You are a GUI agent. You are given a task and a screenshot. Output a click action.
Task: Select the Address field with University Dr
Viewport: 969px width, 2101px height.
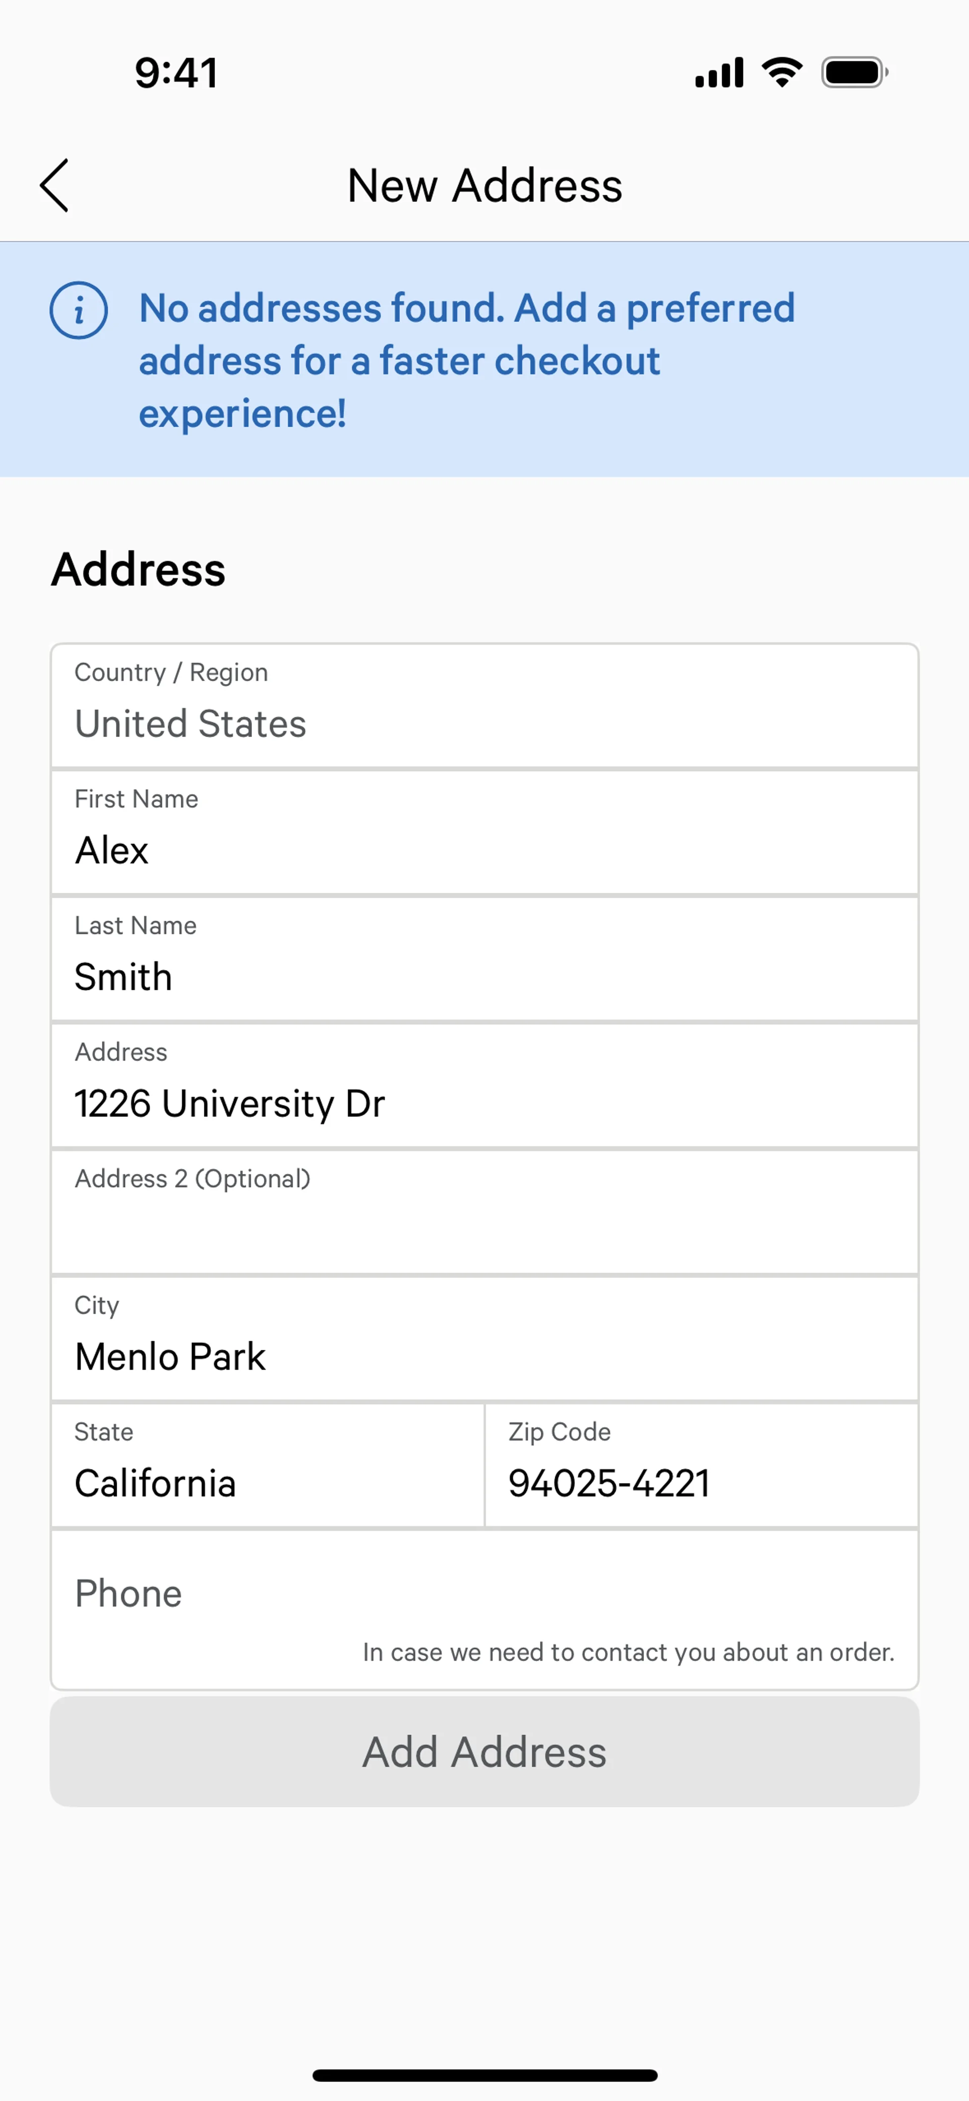tap(484, 1085)
